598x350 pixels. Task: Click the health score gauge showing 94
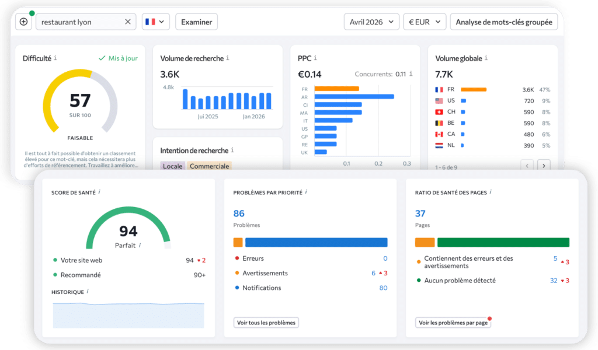128,228
